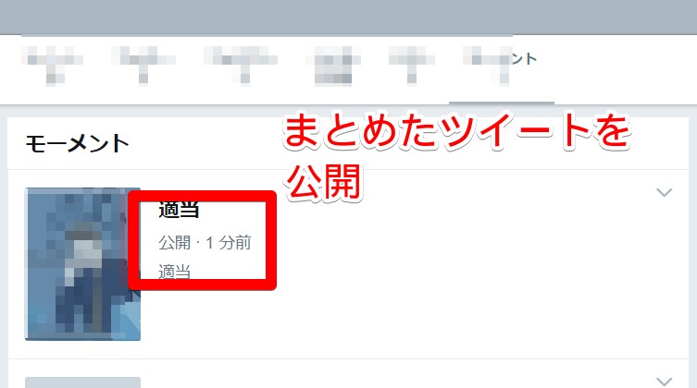697x388 pixels.
Task: Click the gray placeholder thumbnail of next moment
Action: [x=82, y=382]
